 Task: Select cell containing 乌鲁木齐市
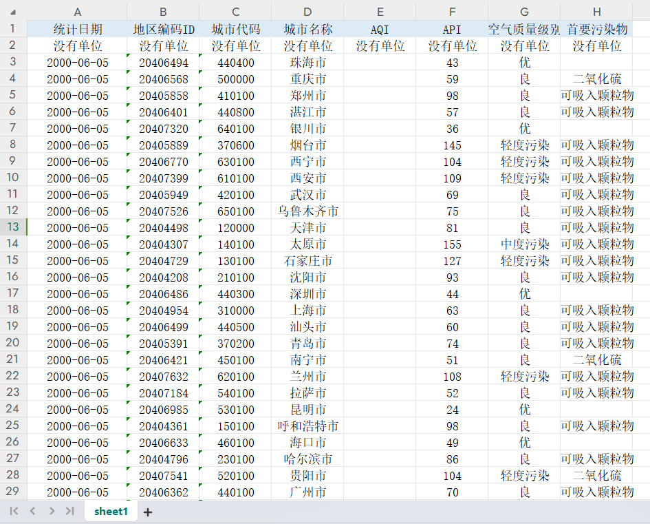307,211
